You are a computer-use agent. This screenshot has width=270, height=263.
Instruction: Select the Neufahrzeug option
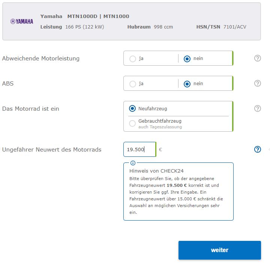coord(132,108)
